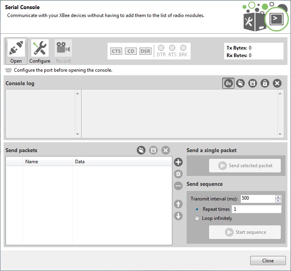
Task: Click the Tx Bytes counter
Action: coord(239,48)
